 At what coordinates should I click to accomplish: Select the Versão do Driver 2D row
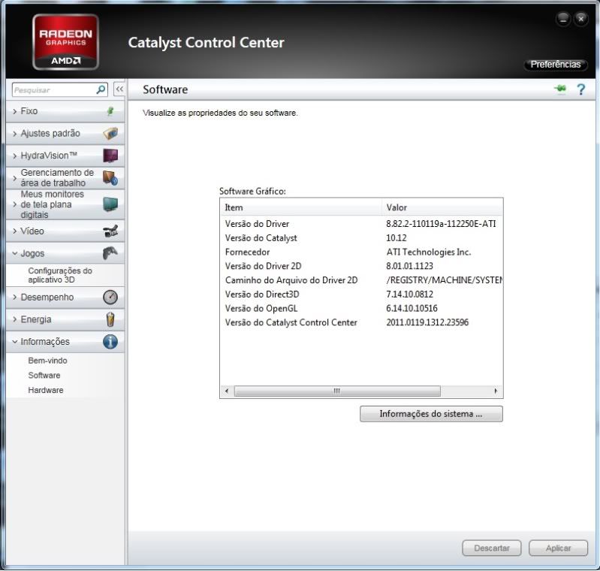pos(362,266)
